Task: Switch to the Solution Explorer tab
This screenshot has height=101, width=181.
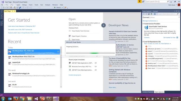Action: click(148, 92)
